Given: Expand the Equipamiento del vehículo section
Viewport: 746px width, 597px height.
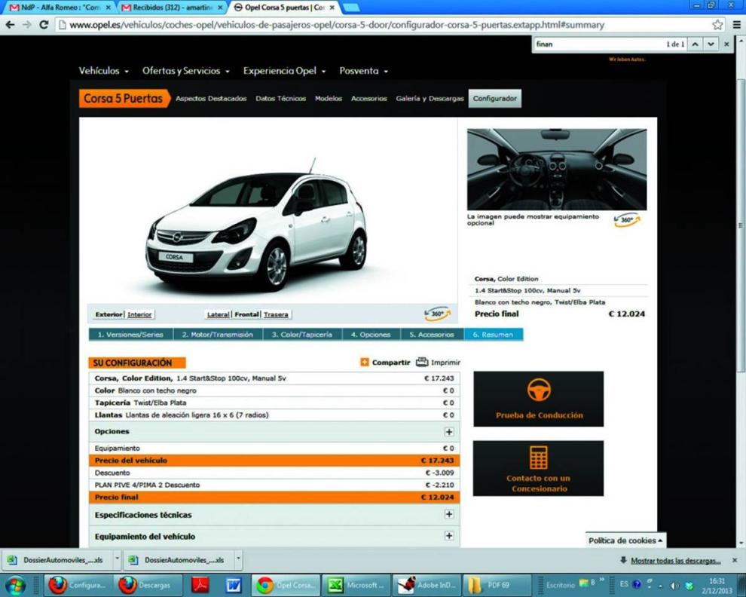Looking at the screenshot, I should pos(448,536).
